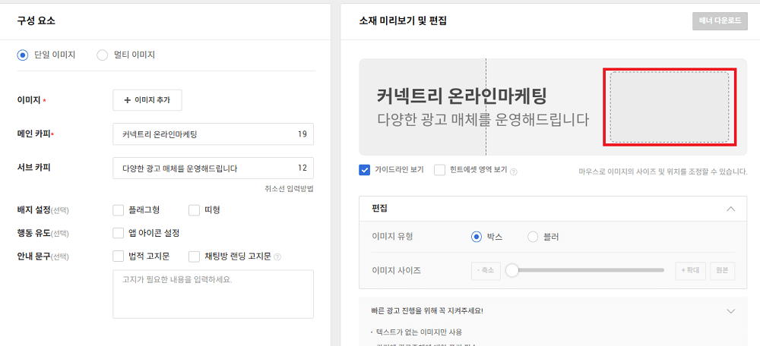Select the 블러 image type radio
760x346 pixels.
pyautogui.click(x=534, y=237)
